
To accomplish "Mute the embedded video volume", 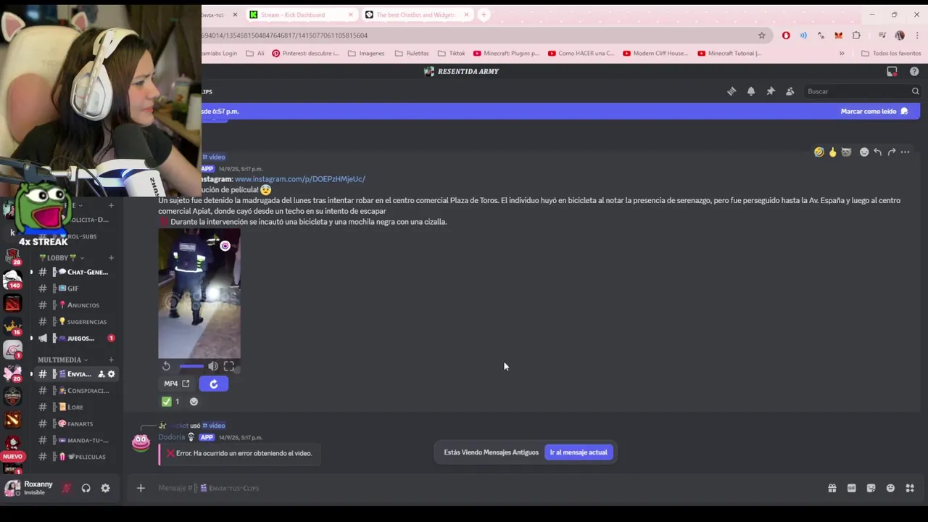I will point(213,366).
